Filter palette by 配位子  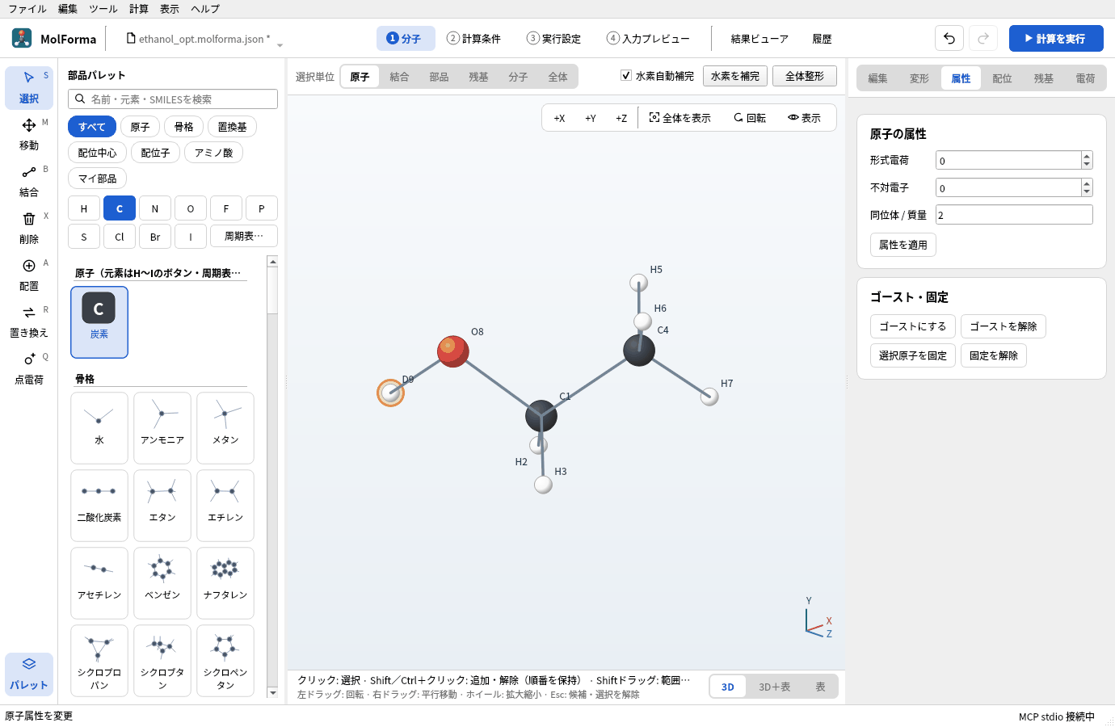[x=155, y=153]
